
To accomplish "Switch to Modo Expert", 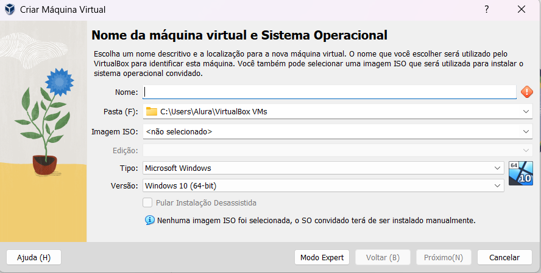I will [x=322, y=258].
